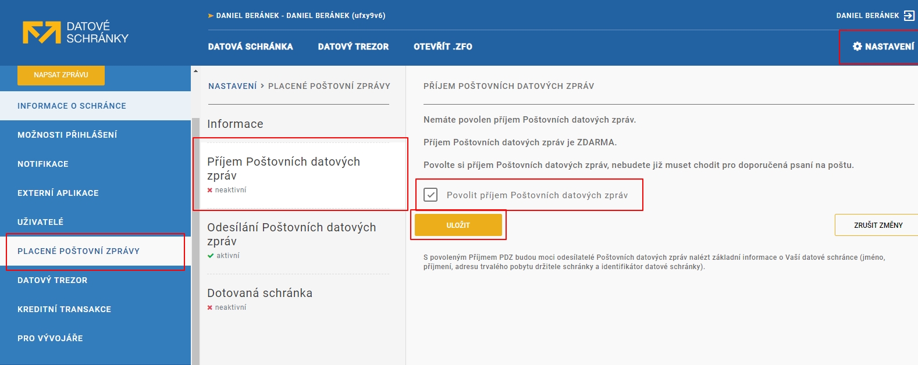Select Otevřít .ZFO in top navigation
Screen dimensions: 918x365
443,46
